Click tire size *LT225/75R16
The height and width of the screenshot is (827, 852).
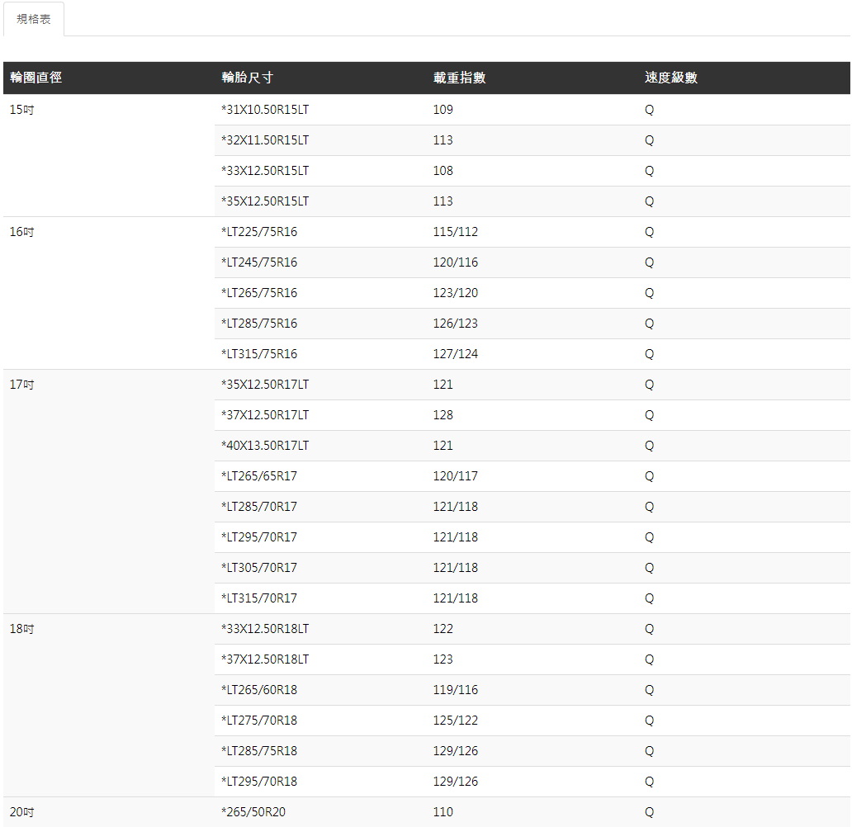259,232
